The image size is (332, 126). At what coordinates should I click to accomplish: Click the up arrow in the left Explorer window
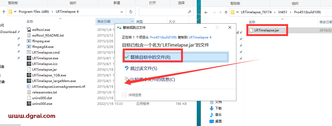coord(4,12)
